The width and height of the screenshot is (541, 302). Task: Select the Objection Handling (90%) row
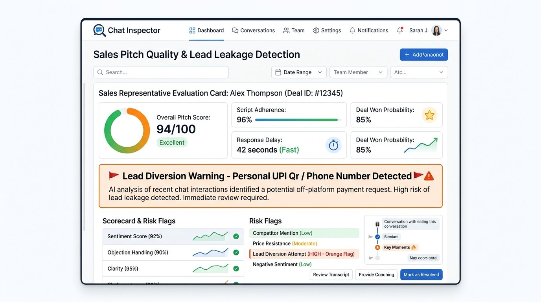click(173, 252)
